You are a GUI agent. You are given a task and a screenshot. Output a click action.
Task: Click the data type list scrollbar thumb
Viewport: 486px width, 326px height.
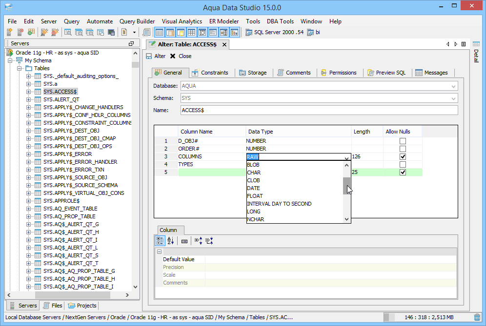(x=346, y=186)
